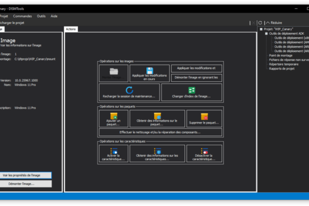Click the Monter l'image folder icon
This screenshot has width=309, height=206.
coord(114,71)
